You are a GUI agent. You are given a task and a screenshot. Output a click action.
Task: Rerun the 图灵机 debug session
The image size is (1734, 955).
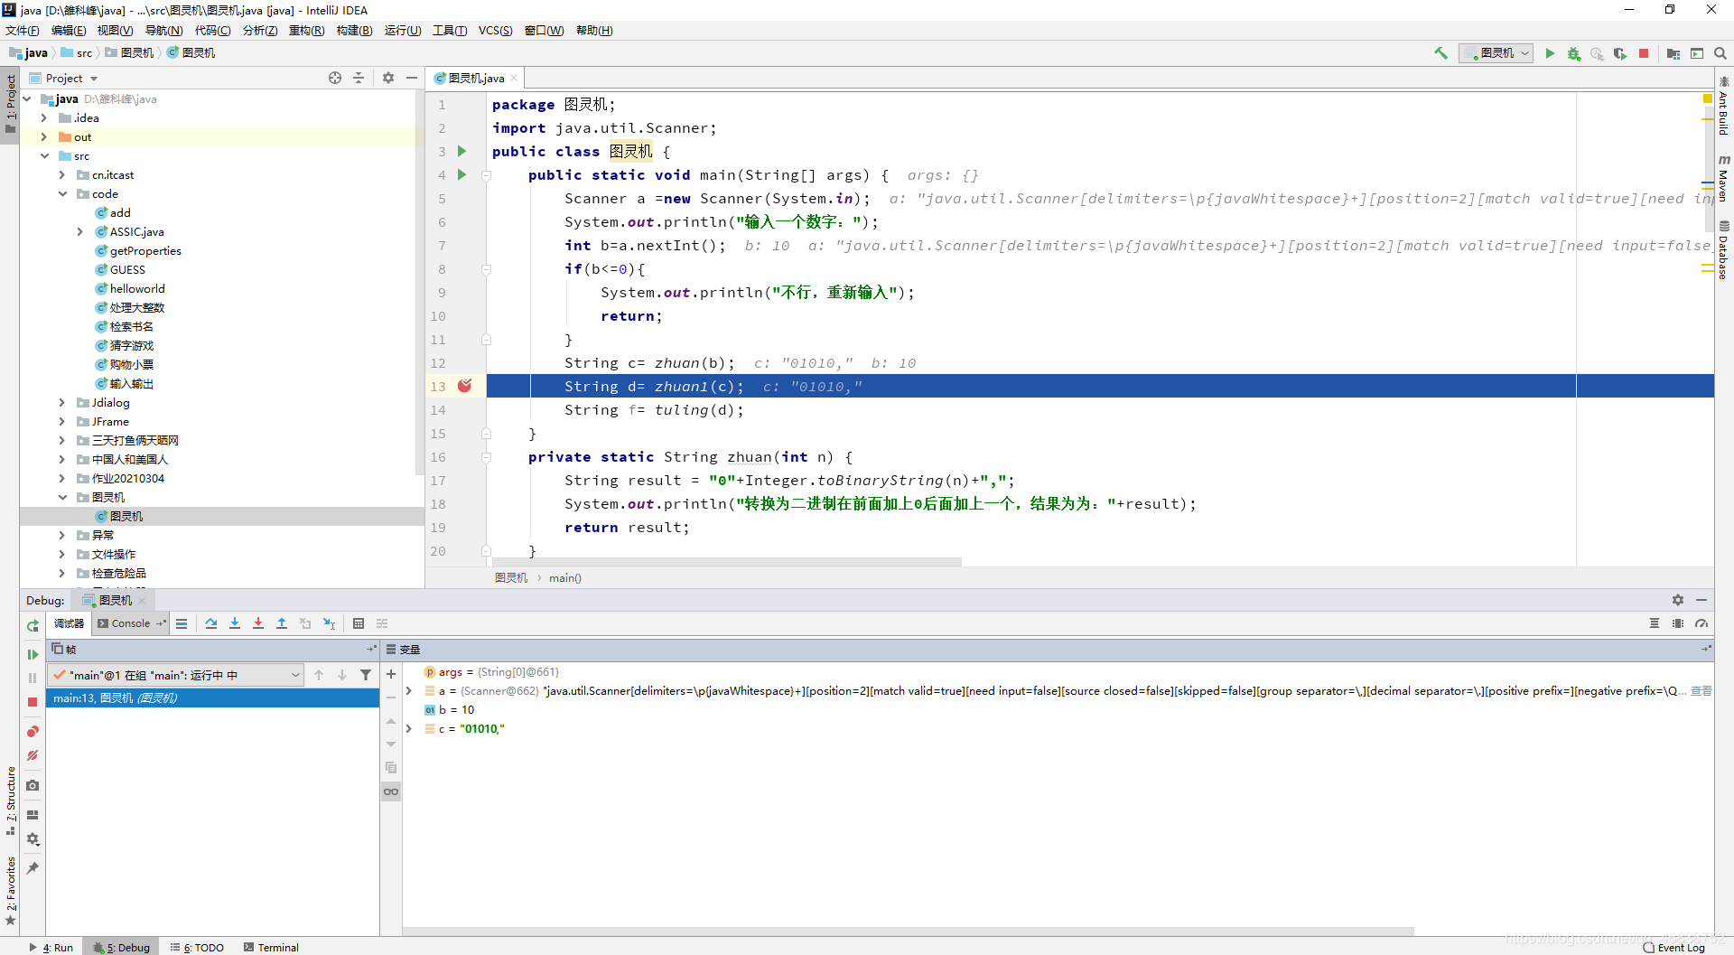click(x=33, y=625)
